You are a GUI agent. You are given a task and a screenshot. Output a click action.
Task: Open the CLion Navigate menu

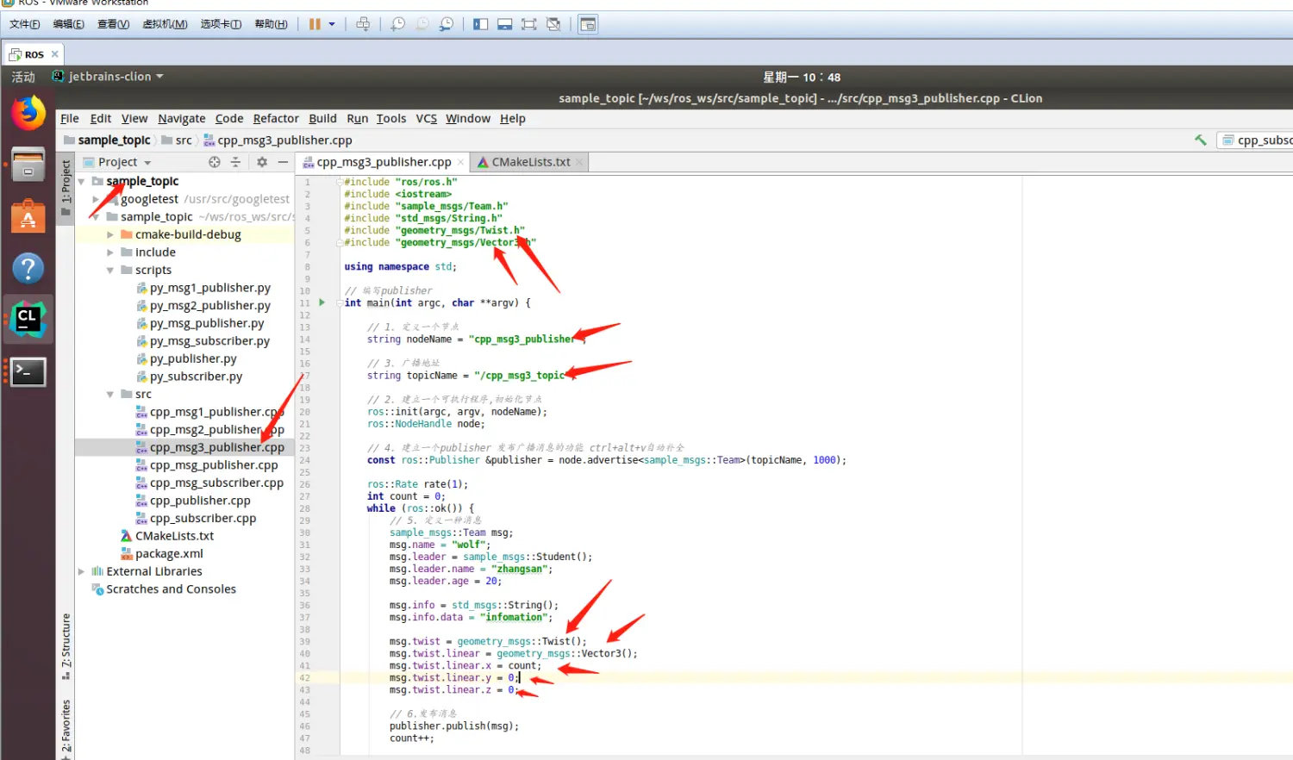click(x=182, y=118)
